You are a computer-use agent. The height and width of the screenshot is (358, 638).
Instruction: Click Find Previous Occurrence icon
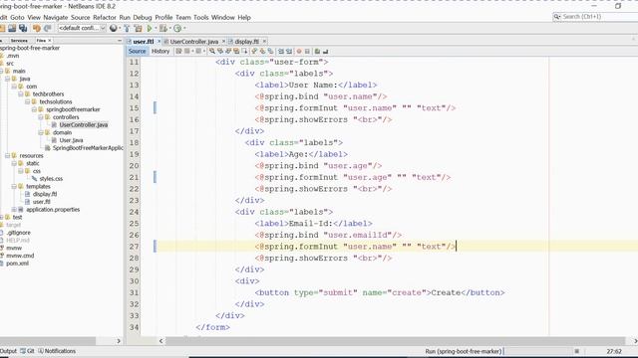[220, 51]
